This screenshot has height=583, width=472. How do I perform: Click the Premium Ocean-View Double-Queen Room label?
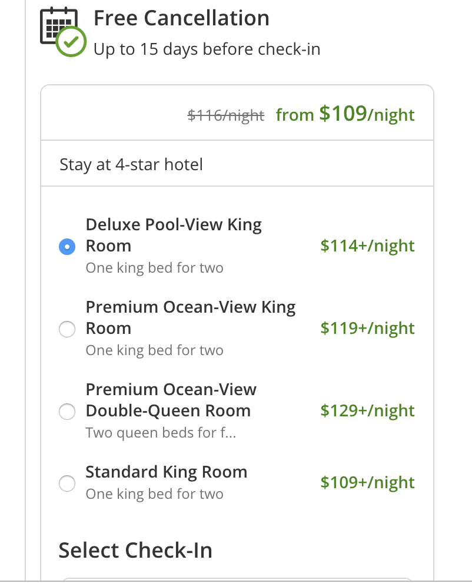point(171,400)
